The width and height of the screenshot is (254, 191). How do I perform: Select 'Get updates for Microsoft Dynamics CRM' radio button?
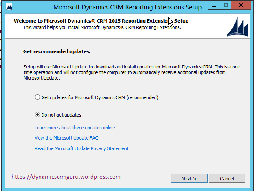click(x=38, y=97)
